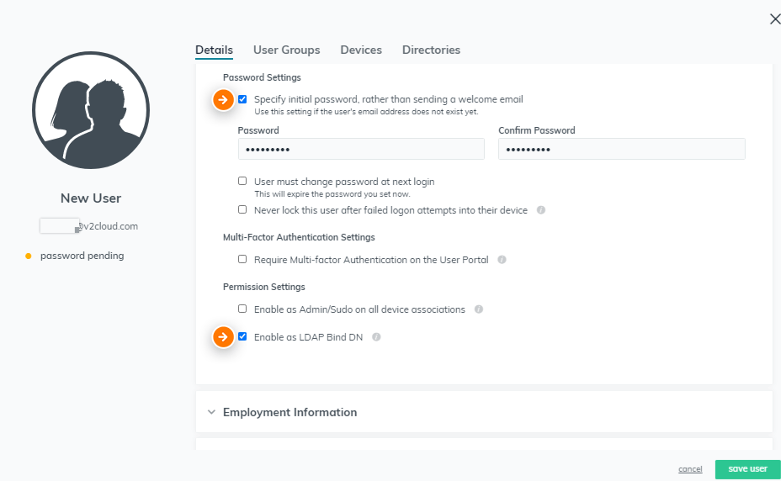Image resolution: width=781 pixels, height=481 pixels.
Task: Check User must change password at next login
Action: point(242,181)
